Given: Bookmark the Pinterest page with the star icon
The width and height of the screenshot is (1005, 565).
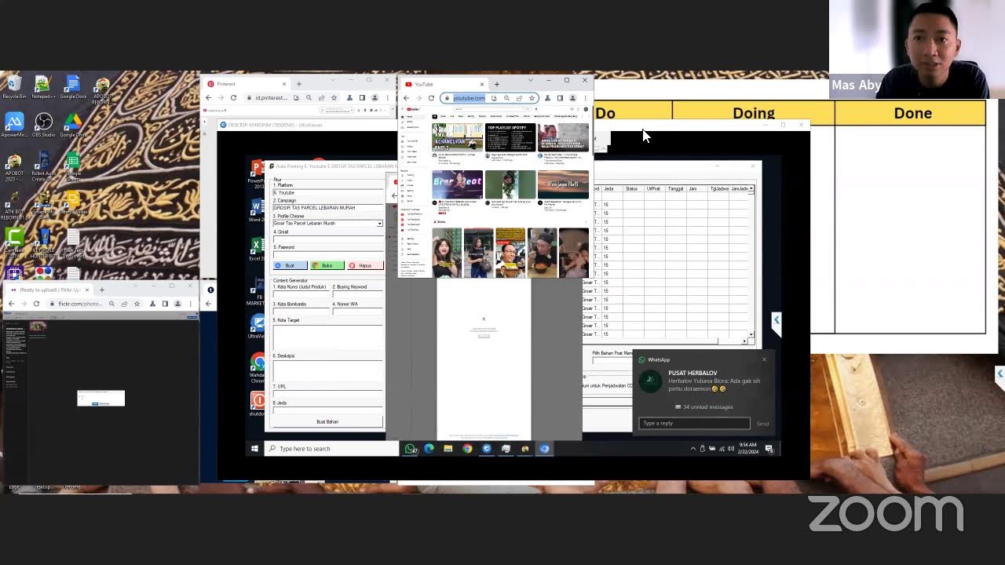Looking at the screenshot, I should (334, 98).
